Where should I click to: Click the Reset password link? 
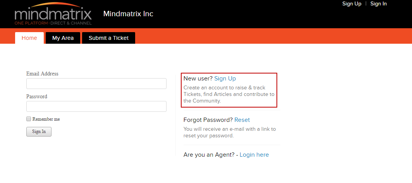tap(242, 120)
